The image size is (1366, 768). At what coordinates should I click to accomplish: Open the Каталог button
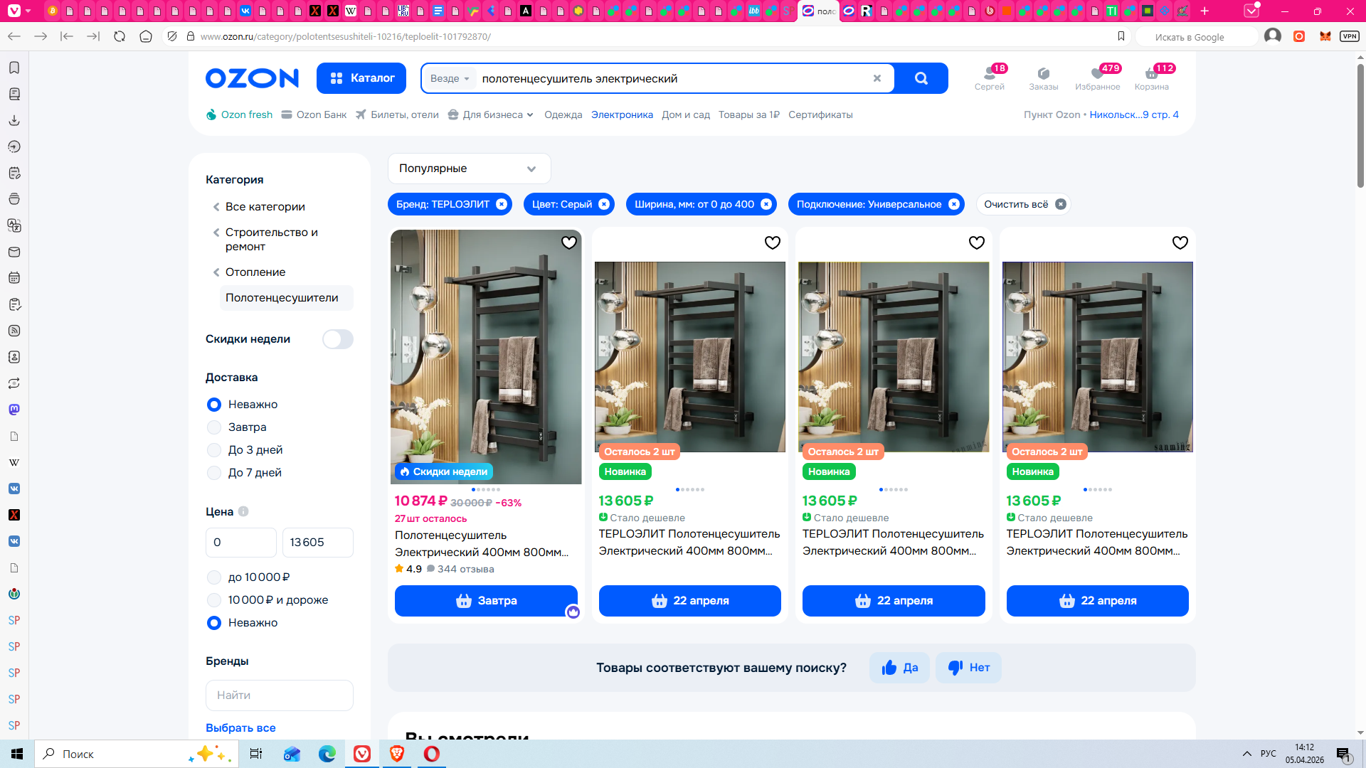pos(361,78)
